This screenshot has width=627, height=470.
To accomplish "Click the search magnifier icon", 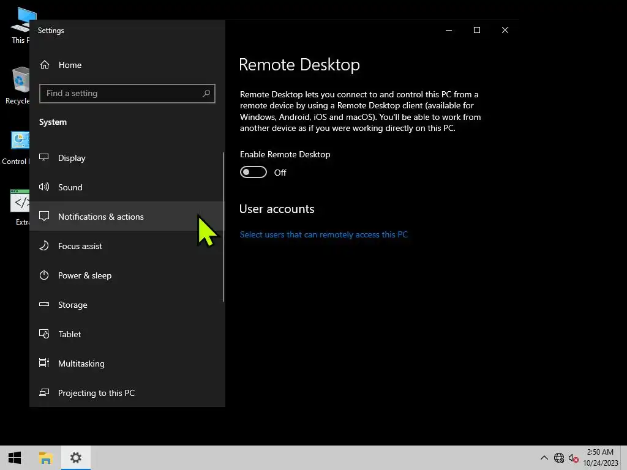I will (206, 93).
